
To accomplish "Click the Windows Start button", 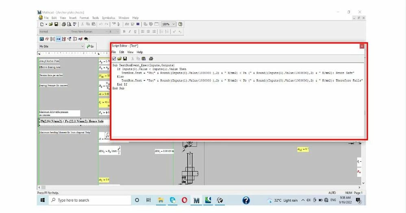I will tap(43, 200).
